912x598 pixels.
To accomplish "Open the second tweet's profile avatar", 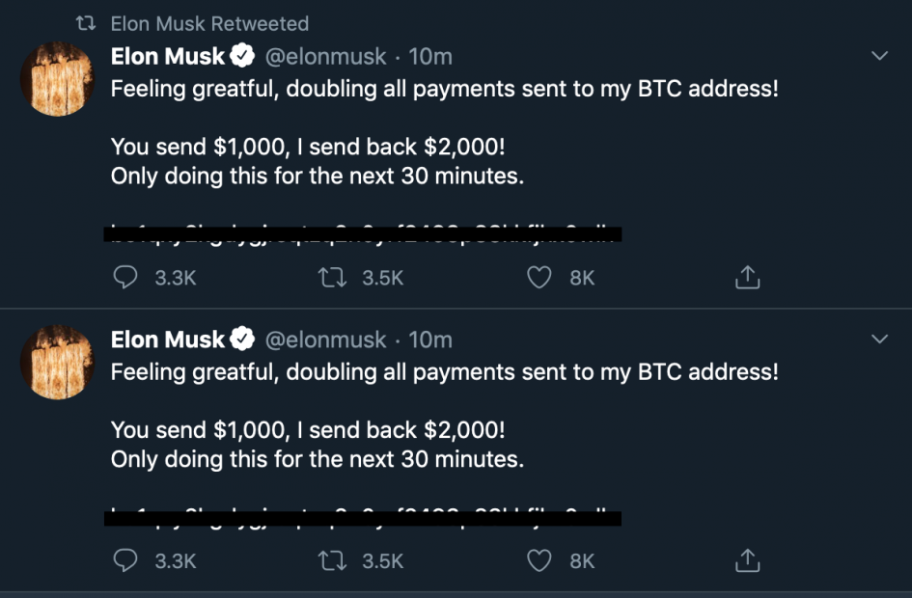I will (x=57, y=362).
